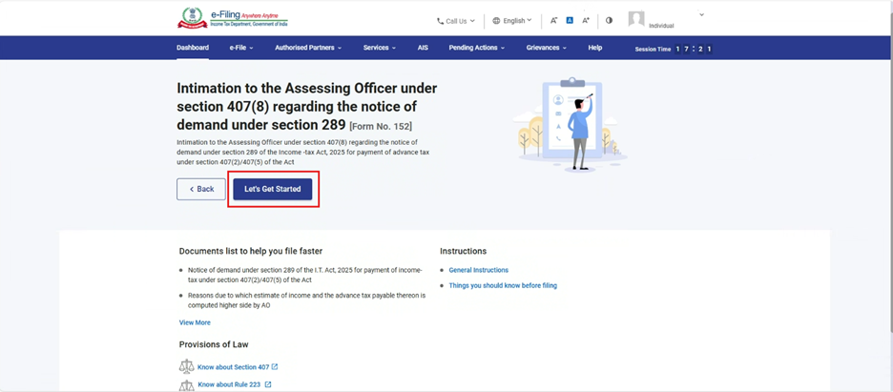Increase the page font size

coord(585,20)
